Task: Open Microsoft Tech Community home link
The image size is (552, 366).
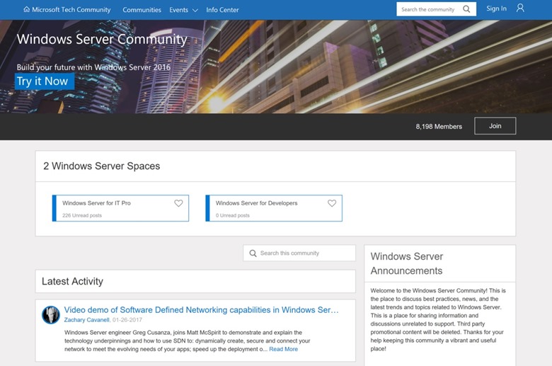Action: [71, 9]
